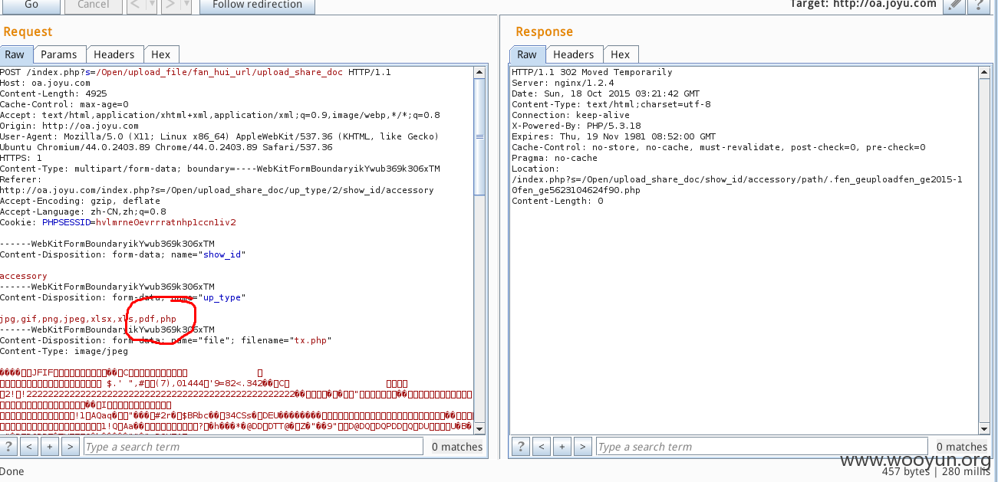Click the POST /index.php request line
This screenshot has width=998, height=482.
coord(196,72)
